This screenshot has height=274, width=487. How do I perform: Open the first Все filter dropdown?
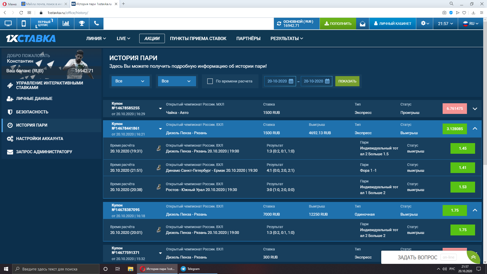(130, 81)
